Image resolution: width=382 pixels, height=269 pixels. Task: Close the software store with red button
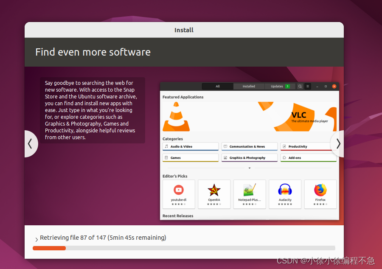pyautogui.click(x=334, y=87)
